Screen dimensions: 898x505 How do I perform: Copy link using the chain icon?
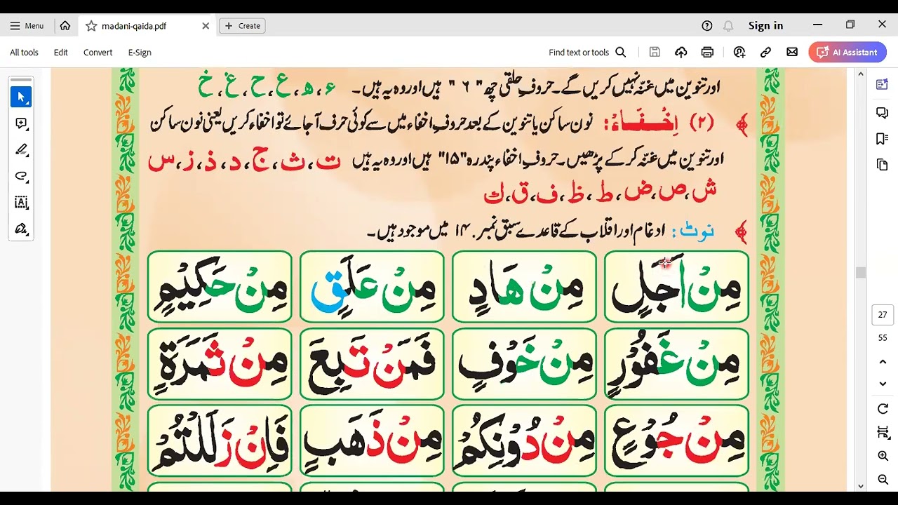765,52
